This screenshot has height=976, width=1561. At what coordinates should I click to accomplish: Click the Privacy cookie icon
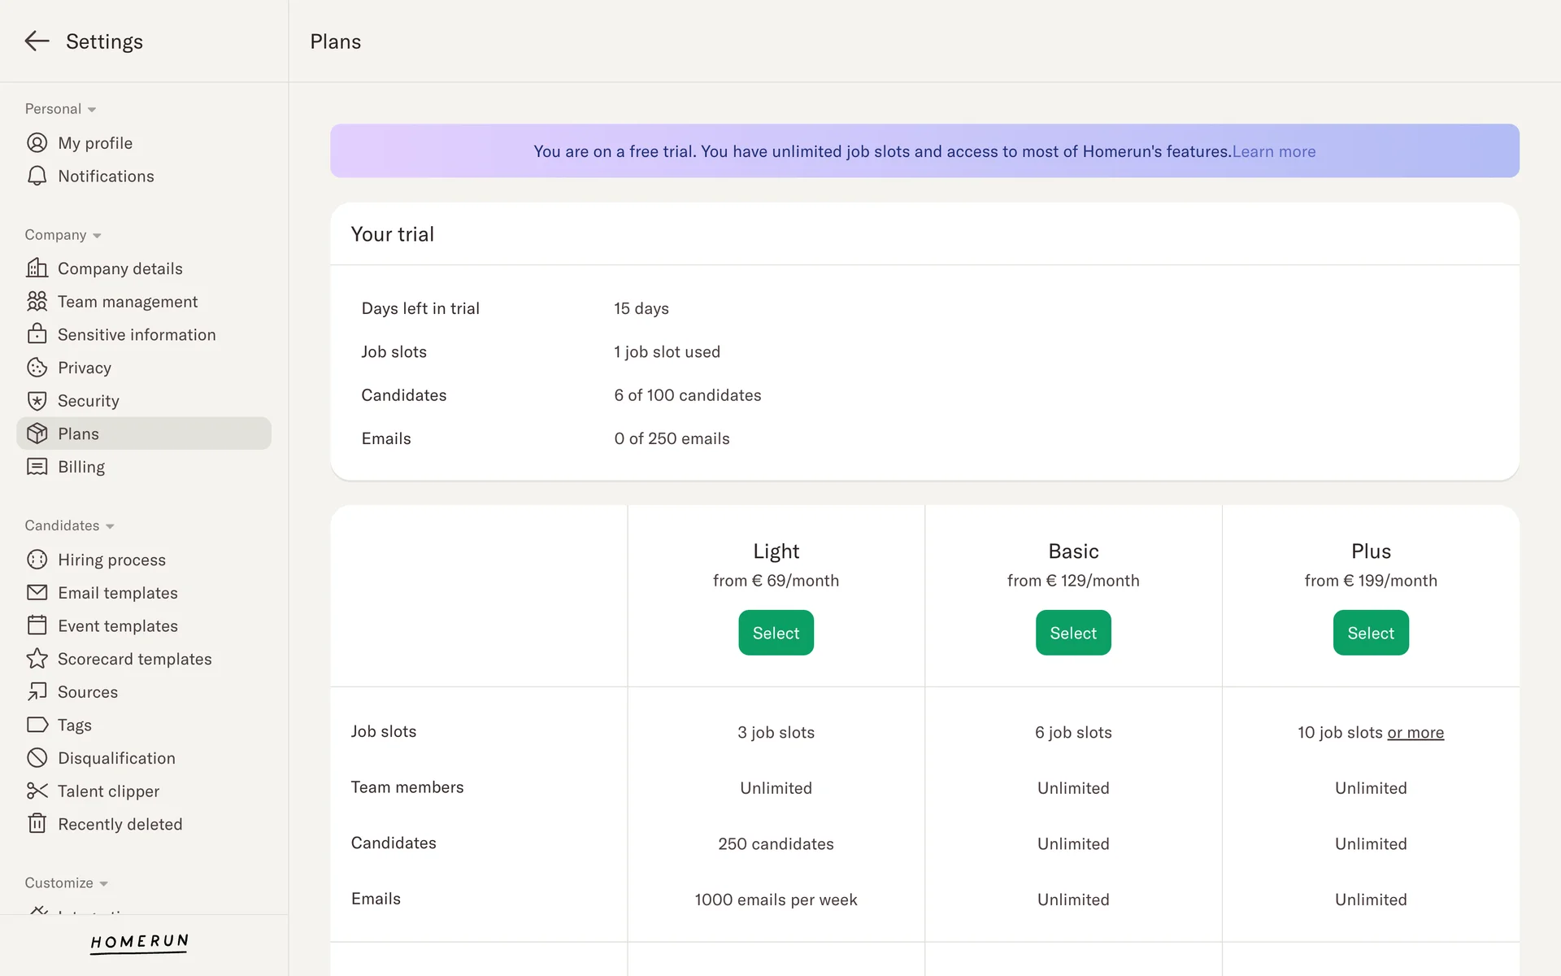pos(37,368)
